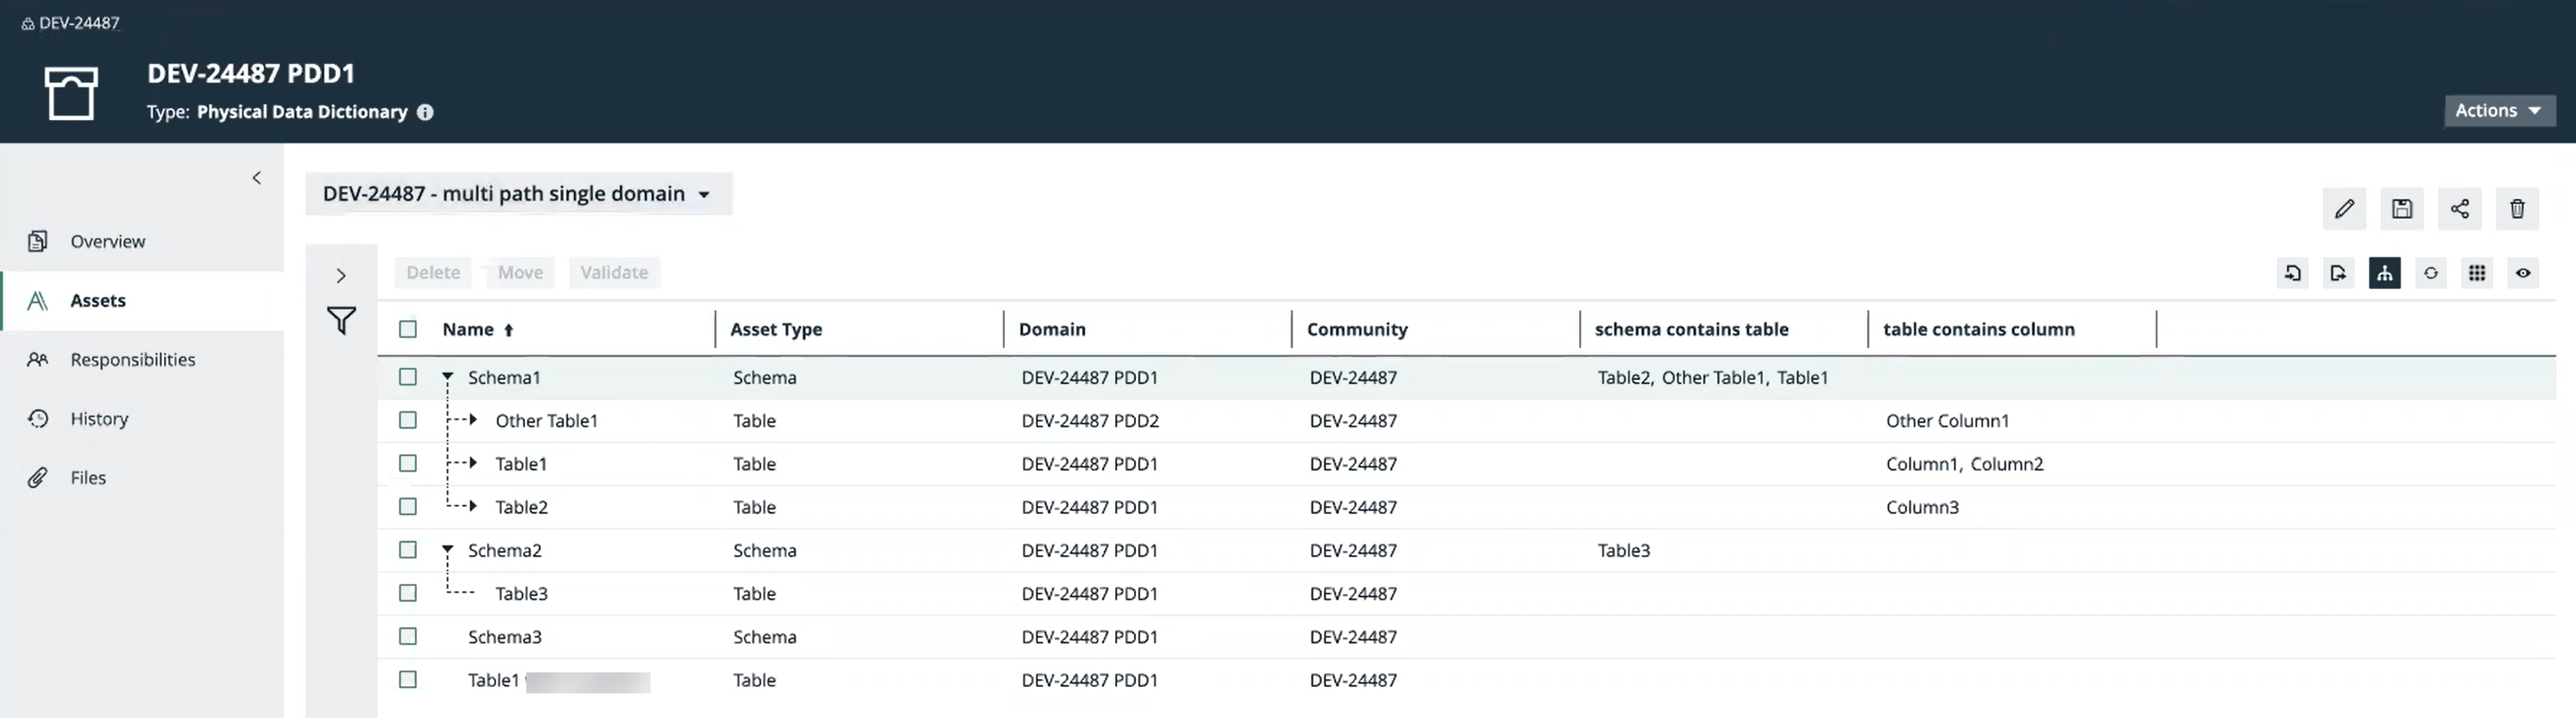Save the view with floppy disk icon
Image resolution: width=2576 pixels, height=718 pixels.
click(2401, 209)
